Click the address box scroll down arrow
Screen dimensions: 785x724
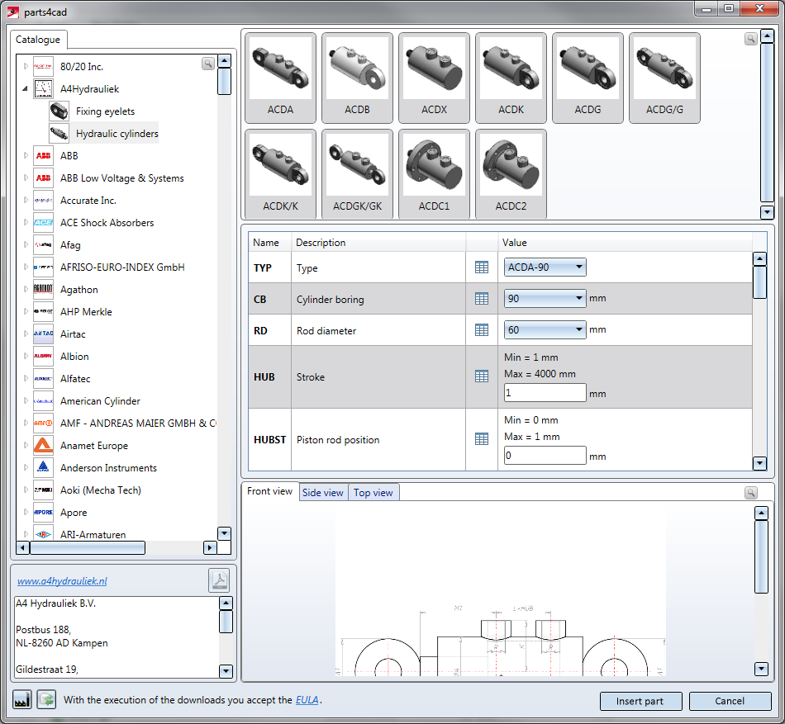coord(226,670)
